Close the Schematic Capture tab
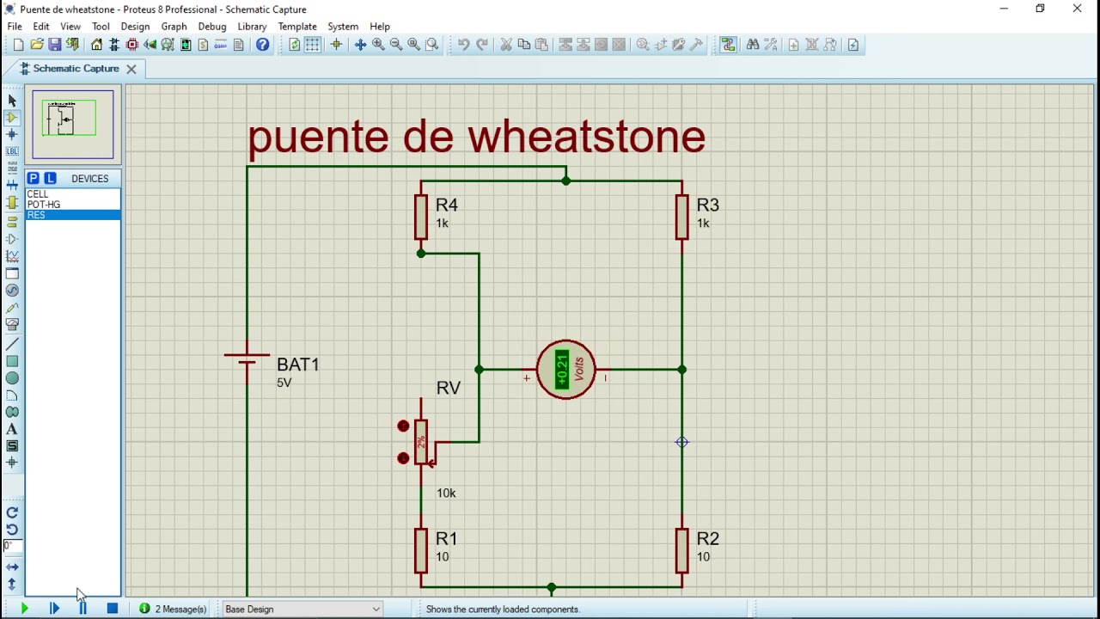This screenshot has height=619, width=1100. point(131,69)
